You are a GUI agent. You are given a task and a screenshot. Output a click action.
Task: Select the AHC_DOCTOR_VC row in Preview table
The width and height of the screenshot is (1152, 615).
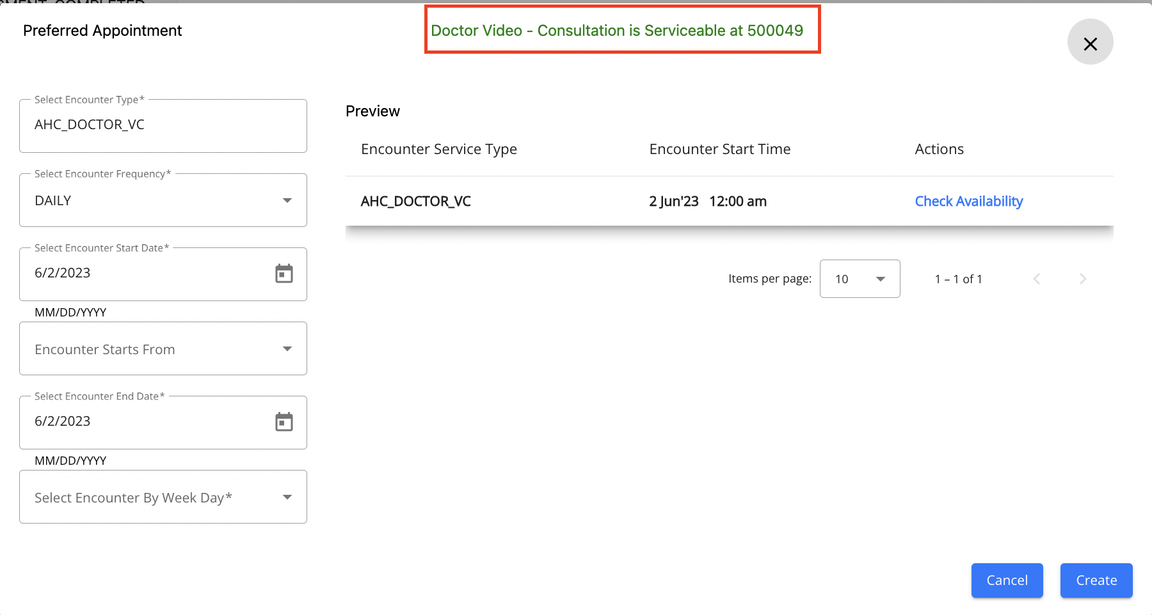pyautogui.click(x=416, y=201)
